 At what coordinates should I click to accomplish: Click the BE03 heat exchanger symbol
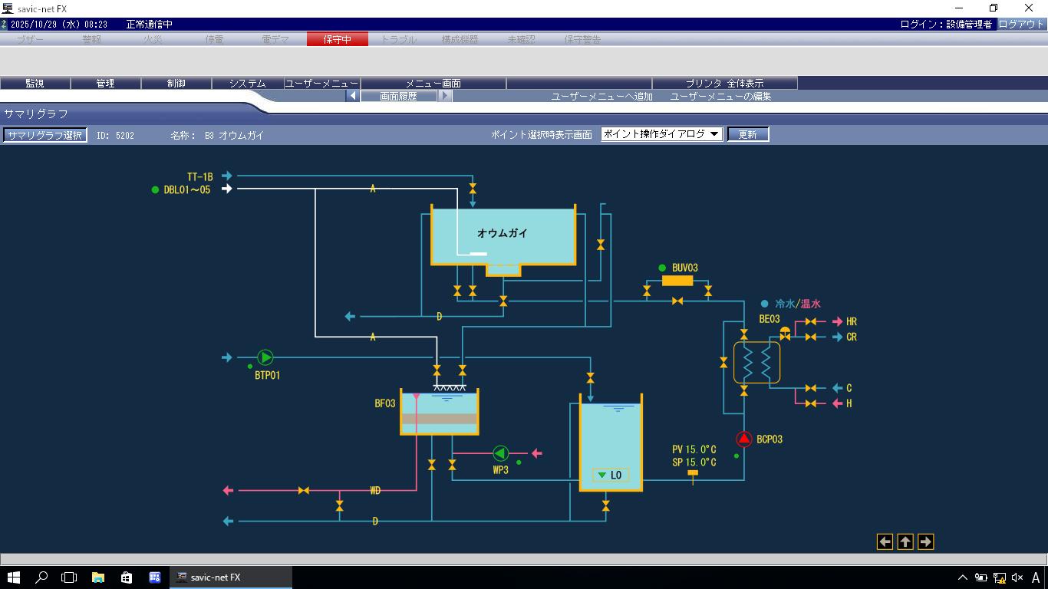tap(756, 362)
